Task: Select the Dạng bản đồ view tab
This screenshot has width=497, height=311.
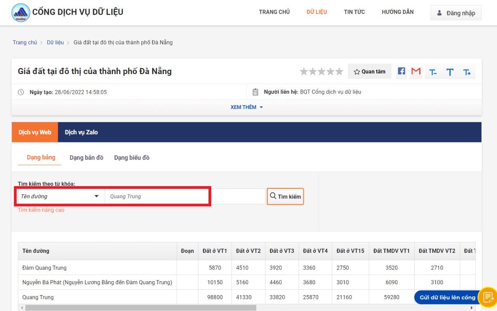Action: tap(87, 157)
